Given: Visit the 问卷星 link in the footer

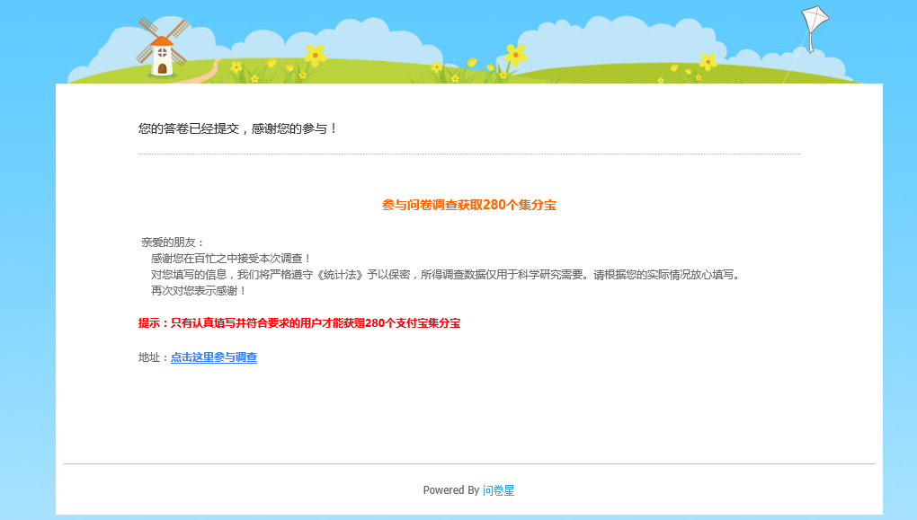Looking at the screenshot, I should (498, 490).
